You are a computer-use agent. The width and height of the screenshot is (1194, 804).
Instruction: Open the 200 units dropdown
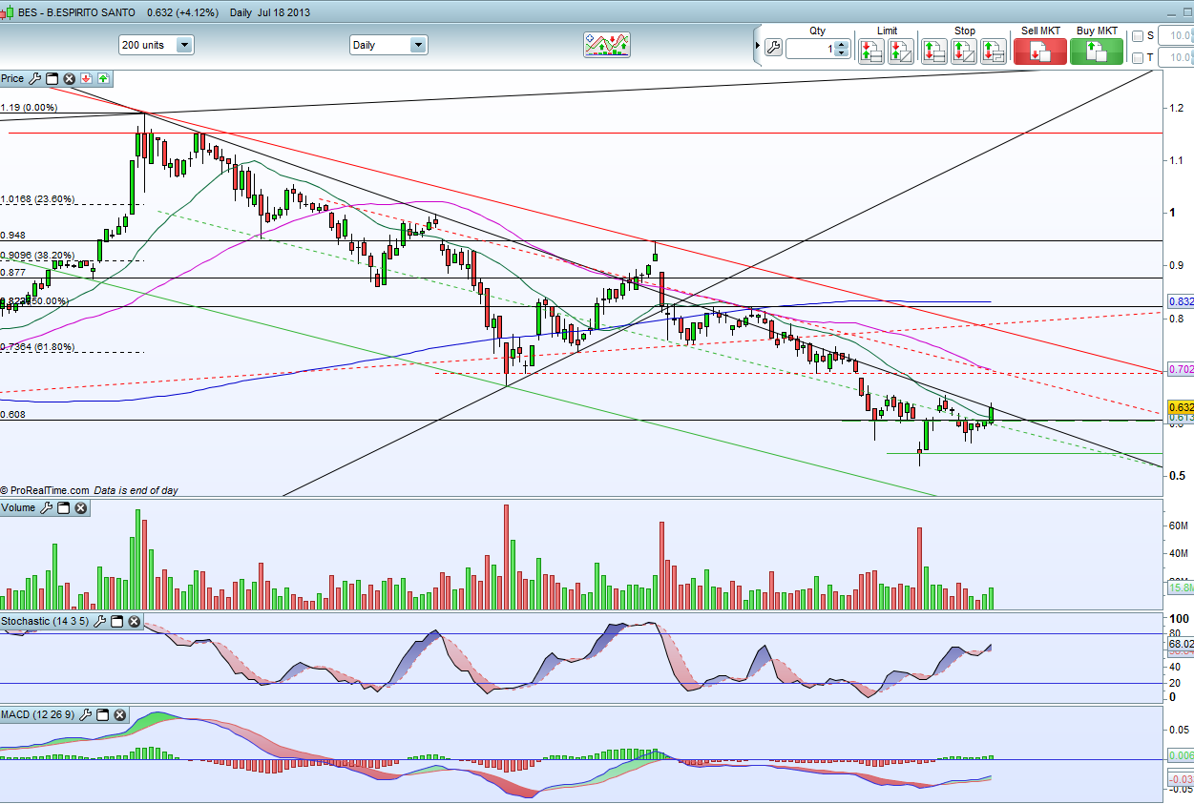coord(157,45)
